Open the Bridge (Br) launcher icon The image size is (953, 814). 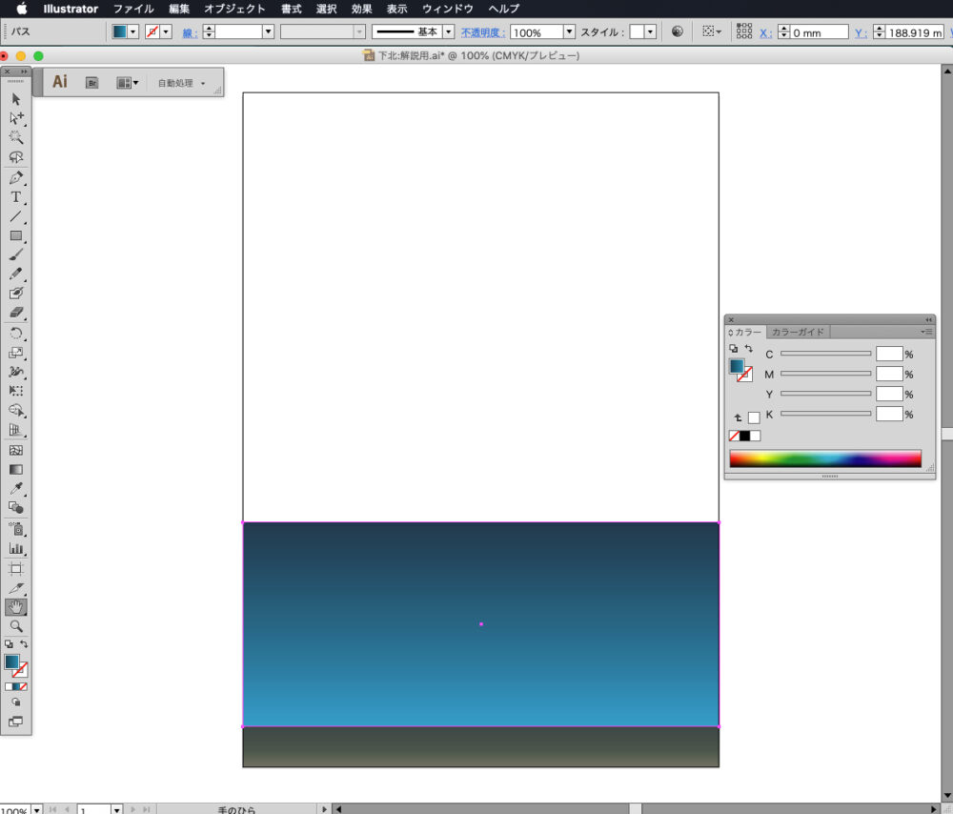click(x=92, y=83)
